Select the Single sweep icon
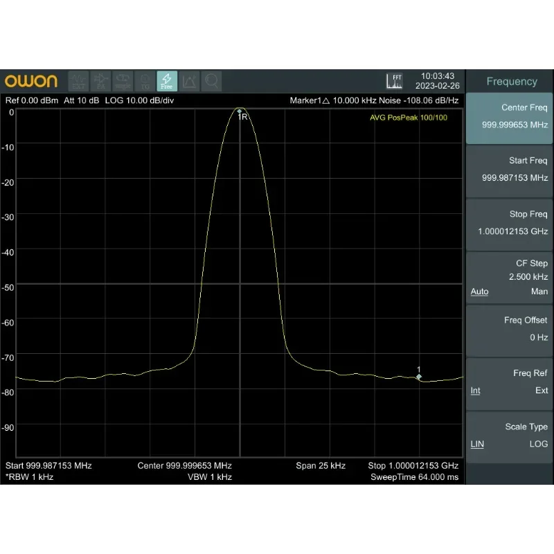This screenshot has width=554, height=554. point(123,81)
